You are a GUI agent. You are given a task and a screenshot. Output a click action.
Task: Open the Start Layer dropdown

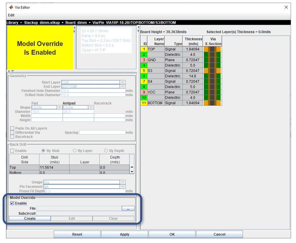[x=123, y=82]
